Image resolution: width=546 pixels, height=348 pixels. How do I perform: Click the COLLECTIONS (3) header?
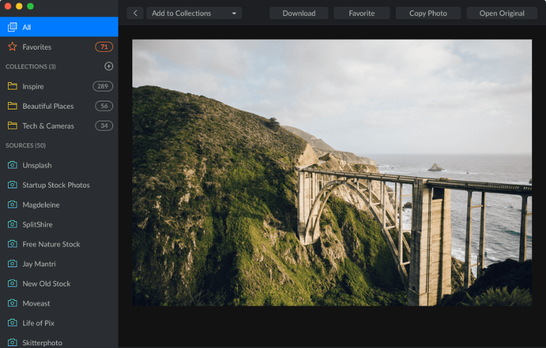click(x=30, y=66)
